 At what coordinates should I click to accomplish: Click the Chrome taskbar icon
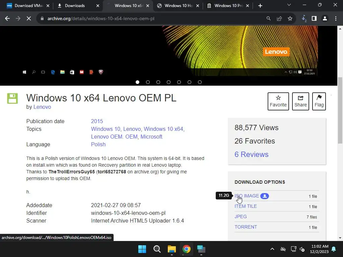tap(186, 249)
